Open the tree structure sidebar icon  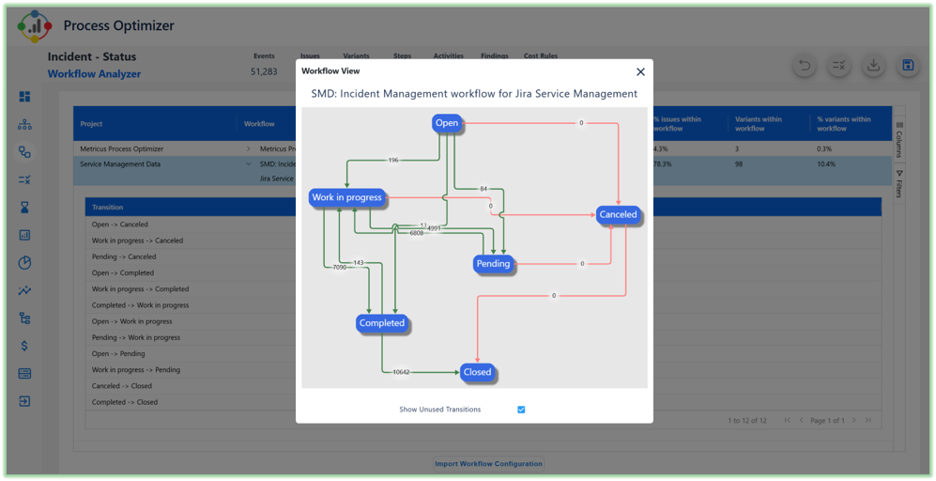[x=24, y=318]
